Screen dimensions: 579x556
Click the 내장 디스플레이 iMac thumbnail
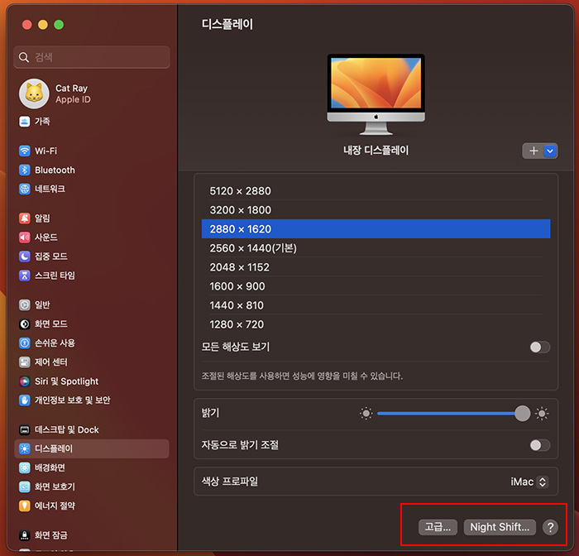tap(376, 94)
